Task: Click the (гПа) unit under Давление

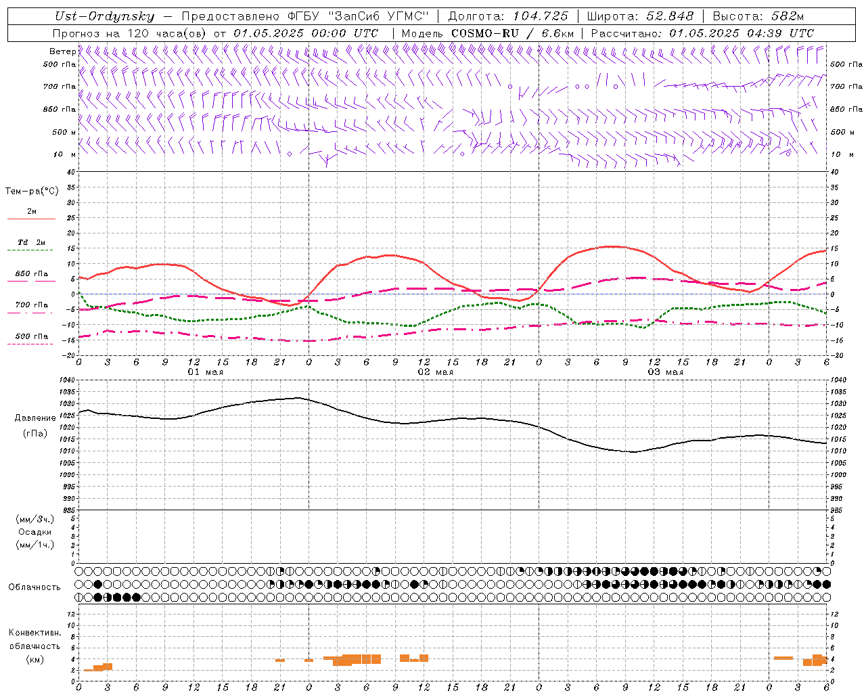Action: point(35,434)
